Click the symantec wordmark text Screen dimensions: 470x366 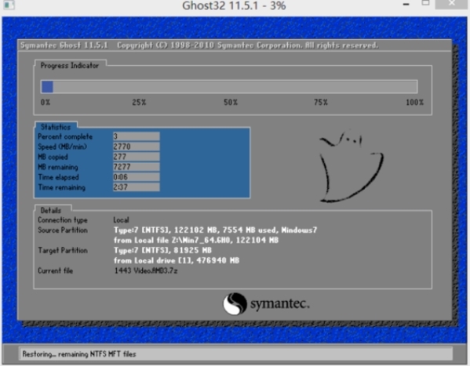(279, 304)
